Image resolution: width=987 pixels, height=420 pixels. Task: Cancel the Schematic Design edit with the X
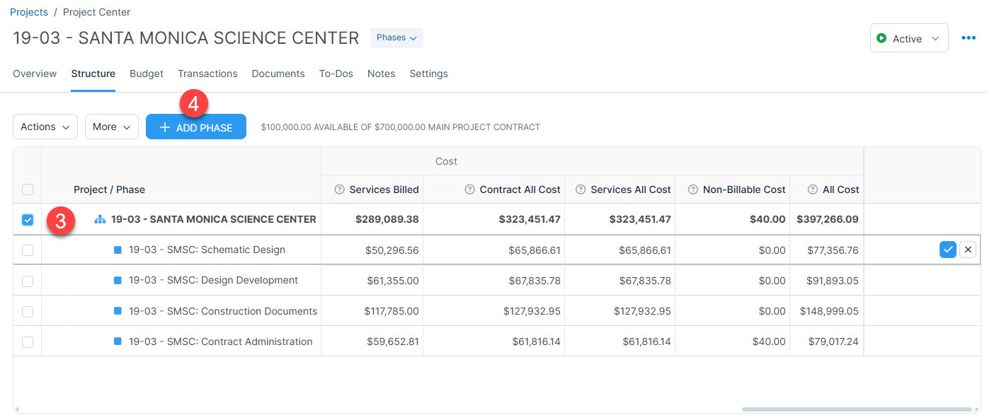968,250
